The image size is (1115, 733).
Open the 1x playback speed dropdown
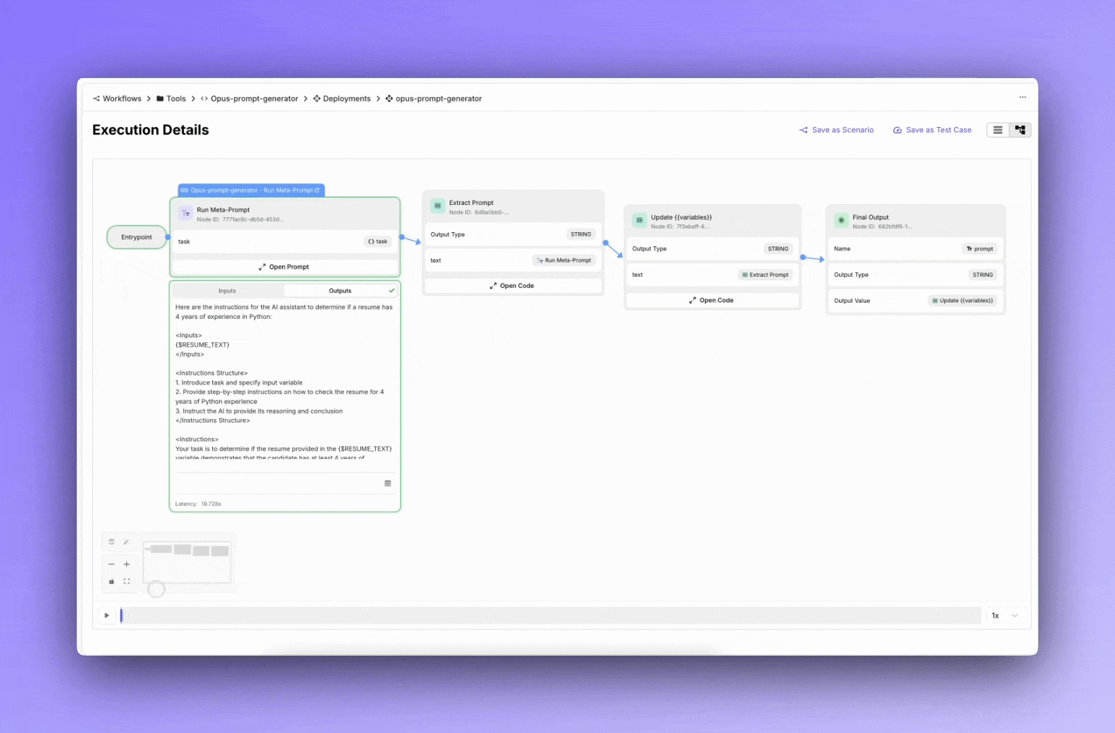click(x=1005, y=616)
